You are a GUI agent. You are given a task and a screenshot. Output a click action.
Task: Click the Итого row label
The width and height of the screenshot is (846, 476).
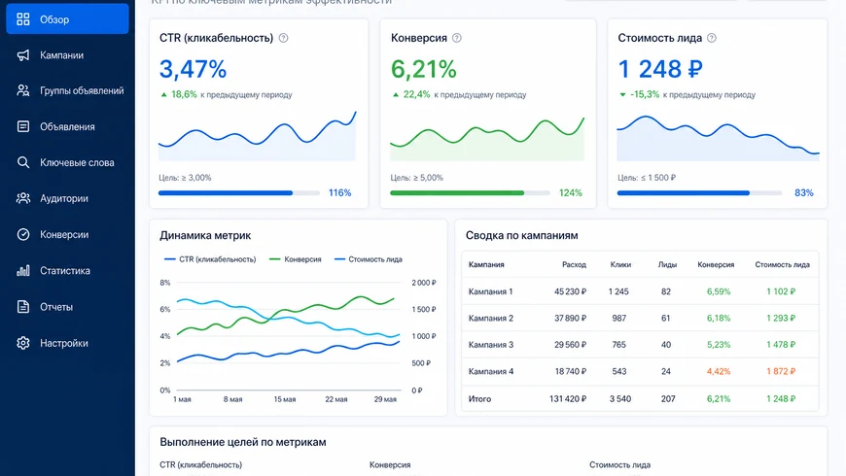click(x=479, y=399)
